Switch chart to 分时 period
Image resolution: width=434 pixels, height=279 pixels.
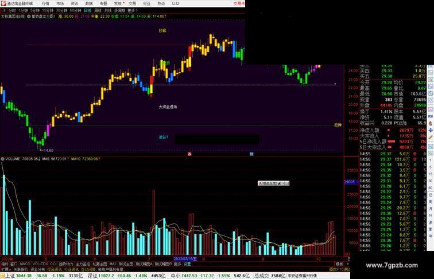(12, 10)
